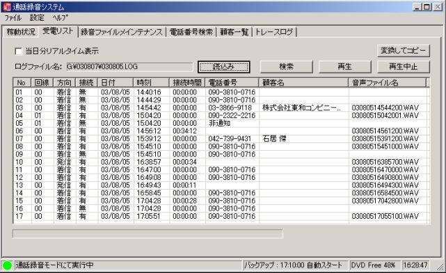Select row 16 number cell
The image size is (446, 273).
pos(19,208)
